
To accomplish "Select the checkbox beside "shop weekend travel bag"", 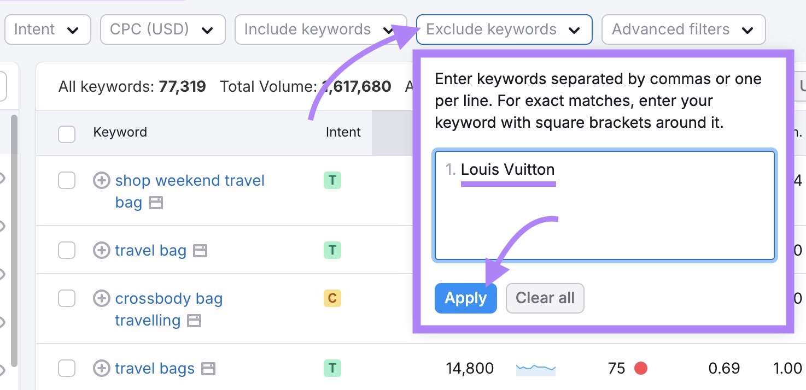I will [66, 180].
